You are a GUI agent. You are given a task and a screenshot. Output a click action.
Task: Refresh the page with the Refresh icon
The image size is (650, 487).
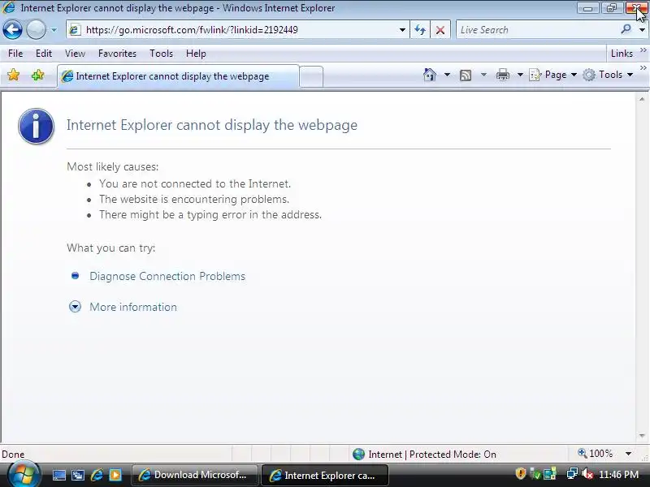(x=420, y=30)
